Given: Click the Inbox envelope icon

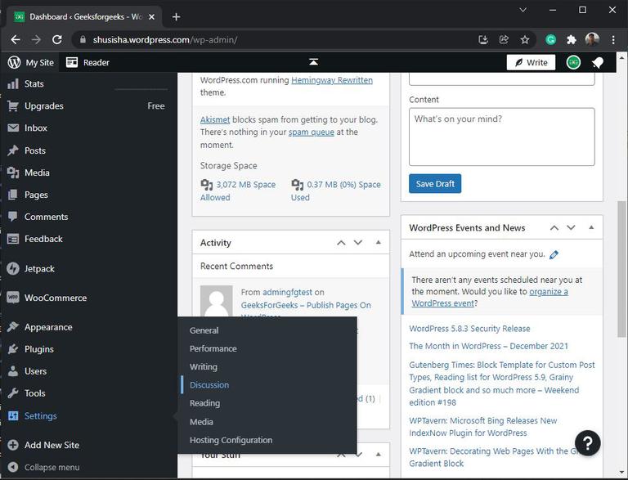Looking at the screenshot, I should (13, 128).
